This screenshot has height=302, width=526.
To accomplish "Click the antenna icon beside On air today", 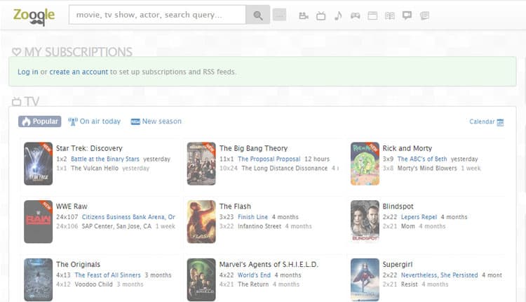I will 73,122.
